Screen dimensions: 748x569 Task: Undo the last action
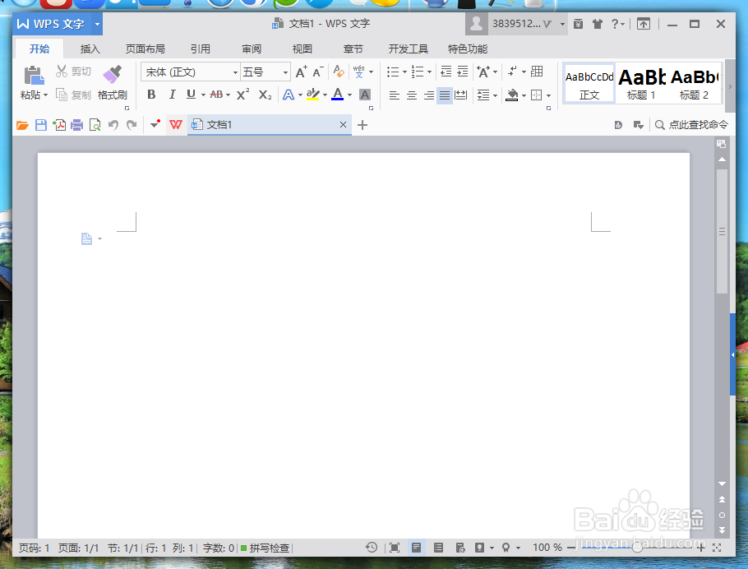[x=113, y=125]
